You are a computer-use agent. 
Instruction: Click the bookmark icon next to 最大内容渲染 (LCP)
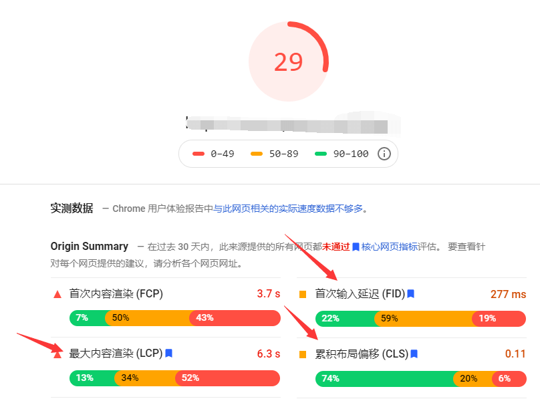pos(169,354)
